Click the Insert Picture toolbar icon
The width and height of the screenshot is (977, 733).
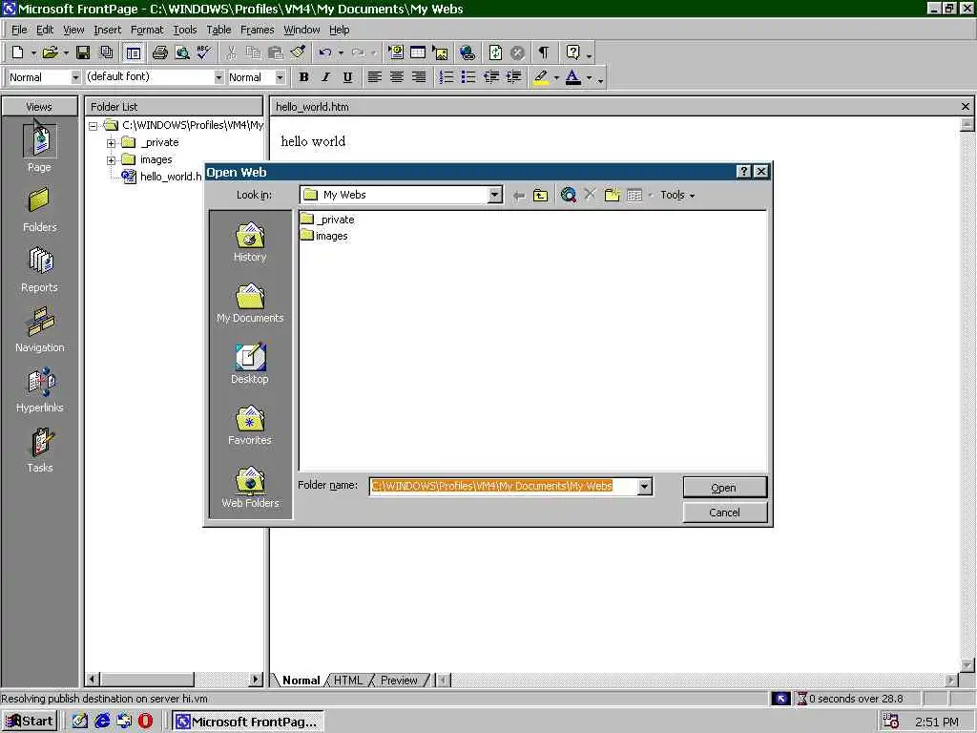tap(441, 53)
